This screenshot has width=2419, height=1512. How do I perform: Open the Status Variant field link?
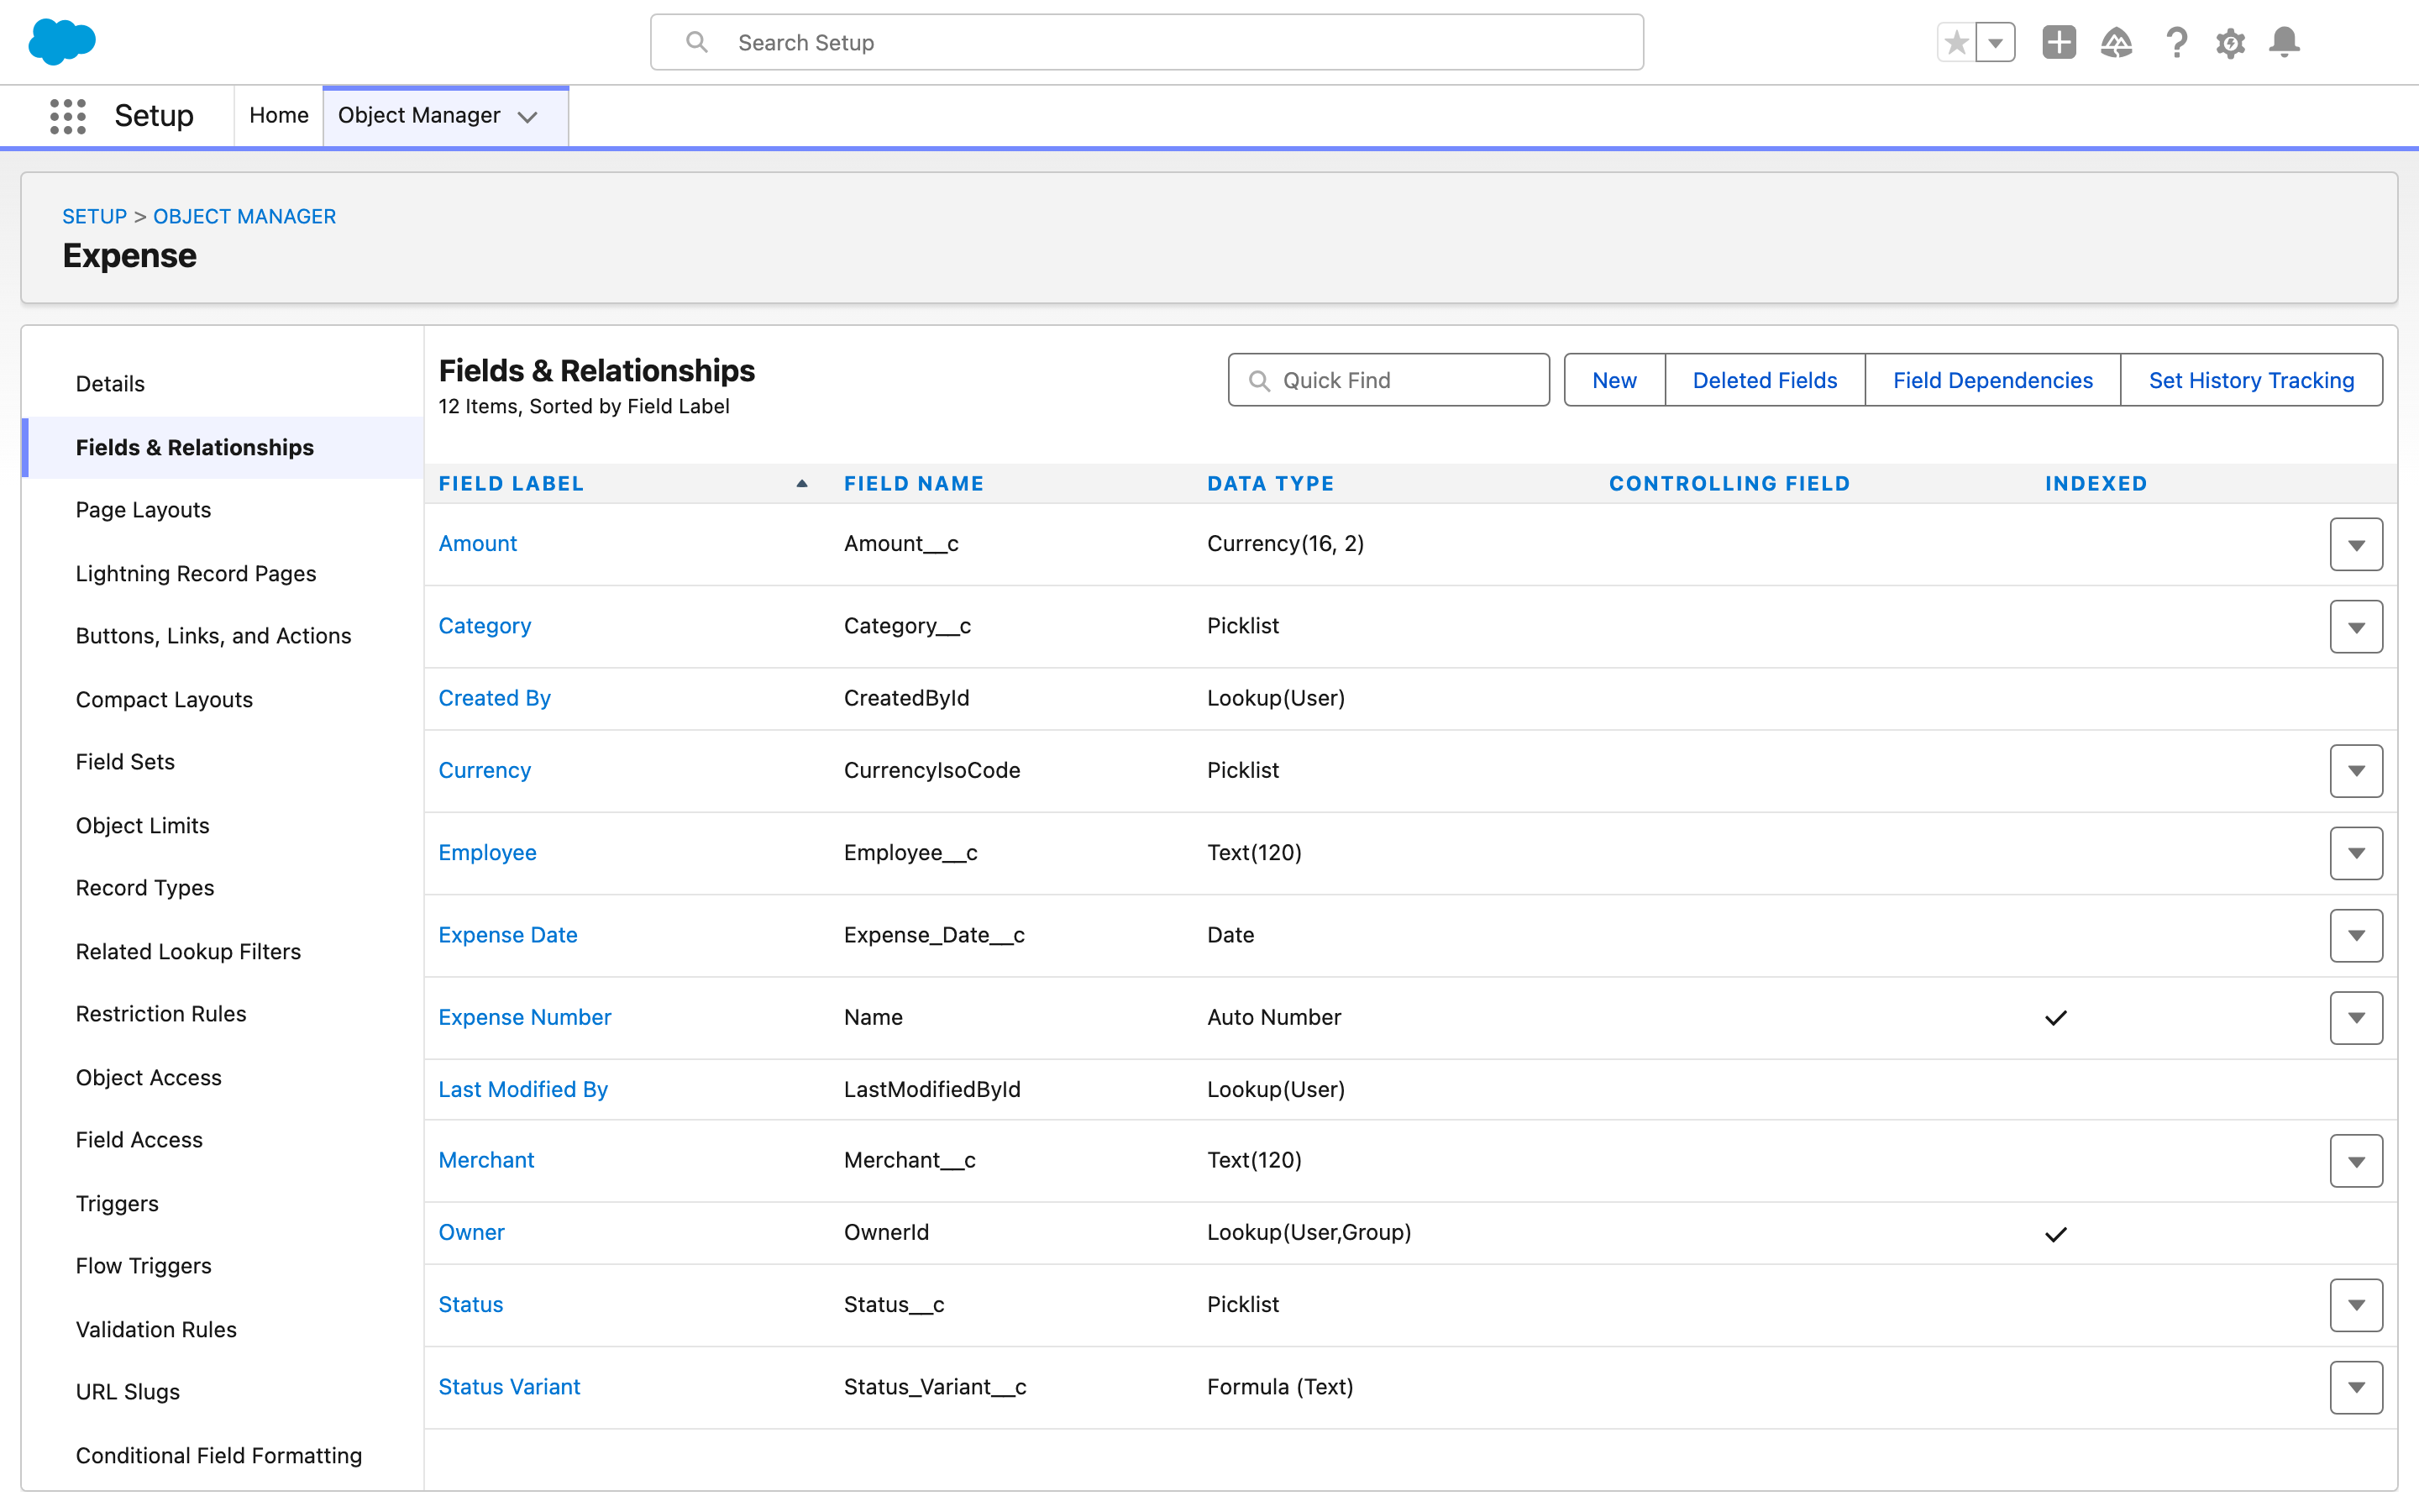(x=509, y=1387)
